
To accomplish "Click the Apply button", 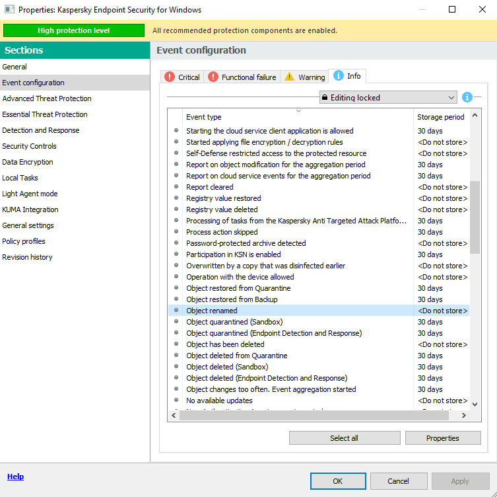I will 460,481.
